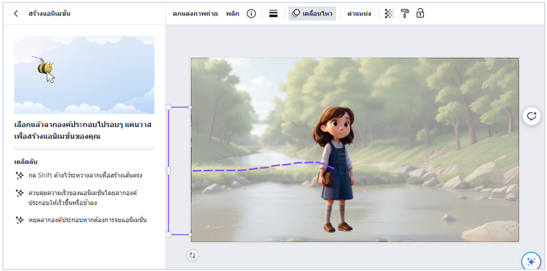Open the magic sparkle assistant button
This screenshot has height=271, width=547.
[531, 261]
